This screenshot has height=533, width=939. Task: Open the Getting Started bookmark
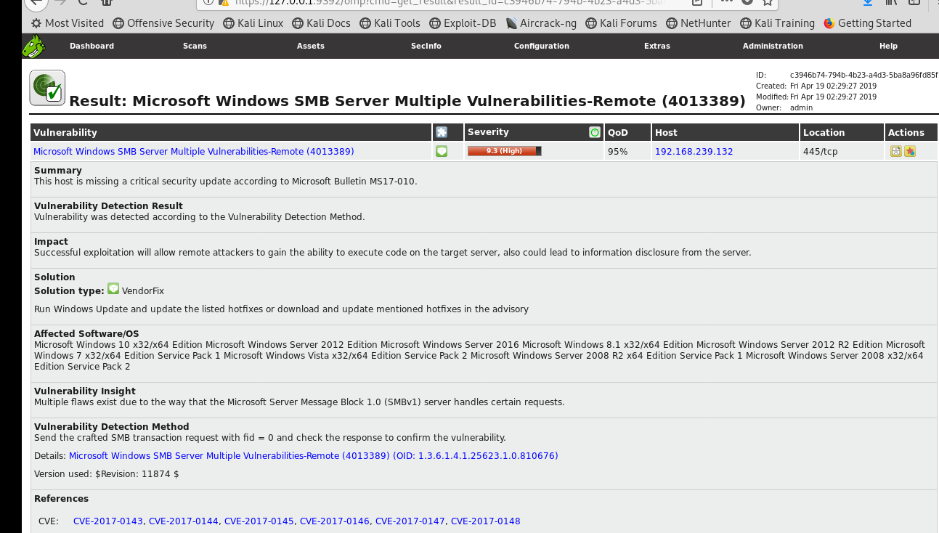(867, 23)
